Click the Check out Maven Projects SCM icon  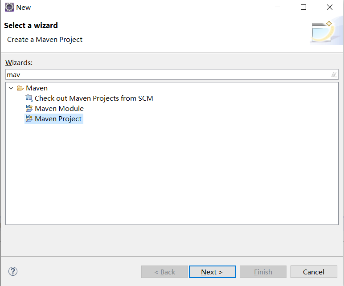click(29, 98)
